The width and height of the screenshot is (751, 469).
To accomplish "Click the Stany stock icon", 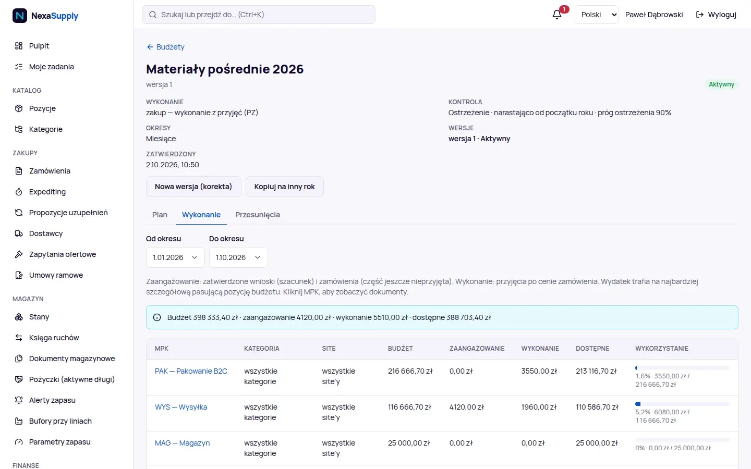I will pos(19,317).
